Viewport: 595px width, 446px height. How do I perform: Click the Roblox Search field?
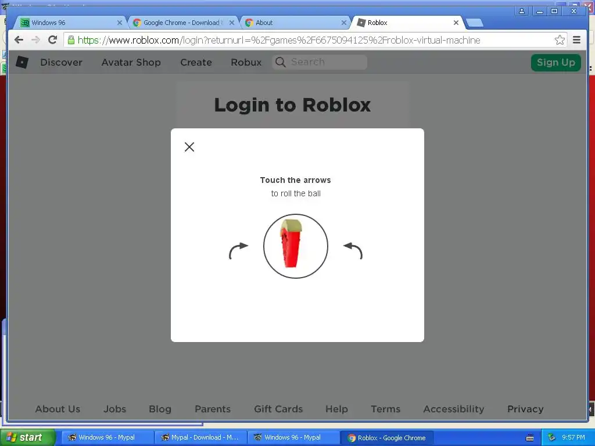(320, 62)
